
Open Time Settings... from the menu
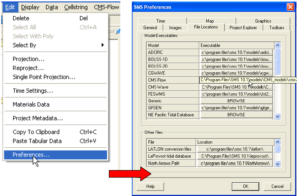click(56, 91)
